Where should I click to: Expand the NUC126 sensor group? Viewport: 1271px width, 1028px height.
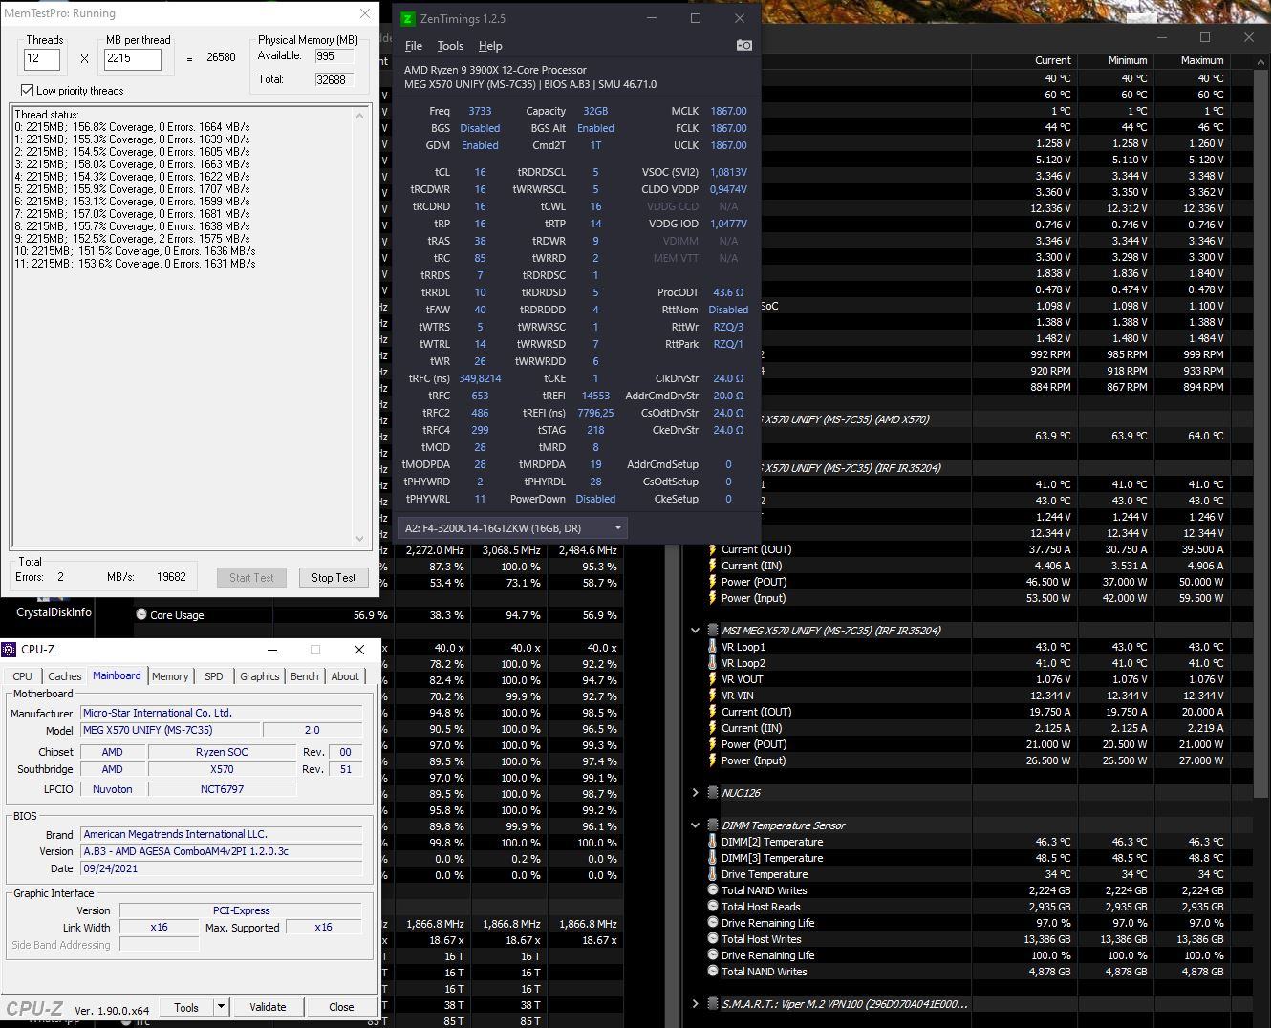(695, 793)
